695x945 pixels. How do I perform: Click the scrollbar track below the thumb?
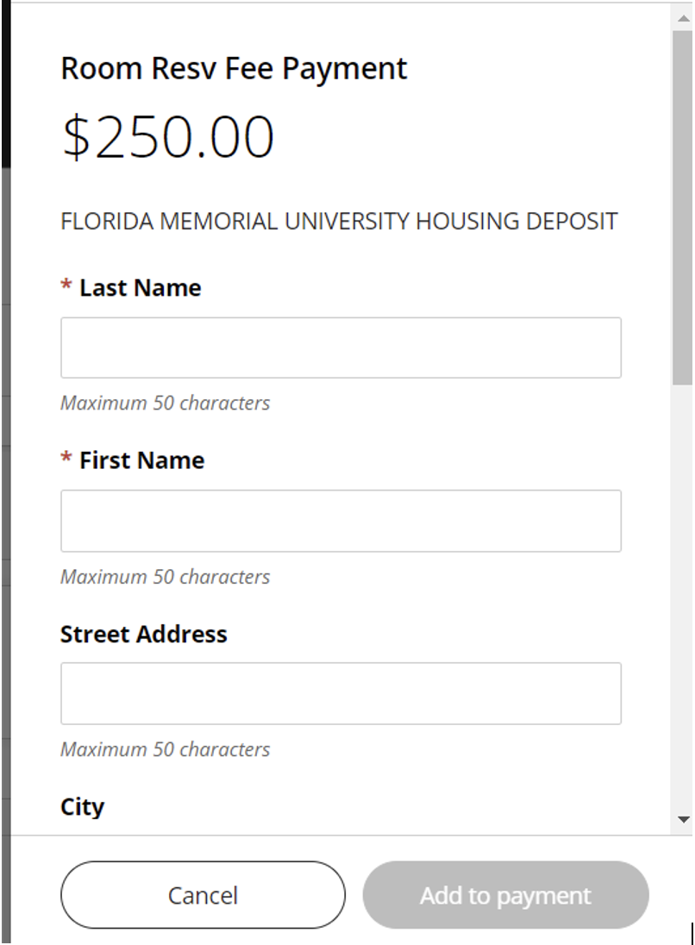(x=682, y=604)
